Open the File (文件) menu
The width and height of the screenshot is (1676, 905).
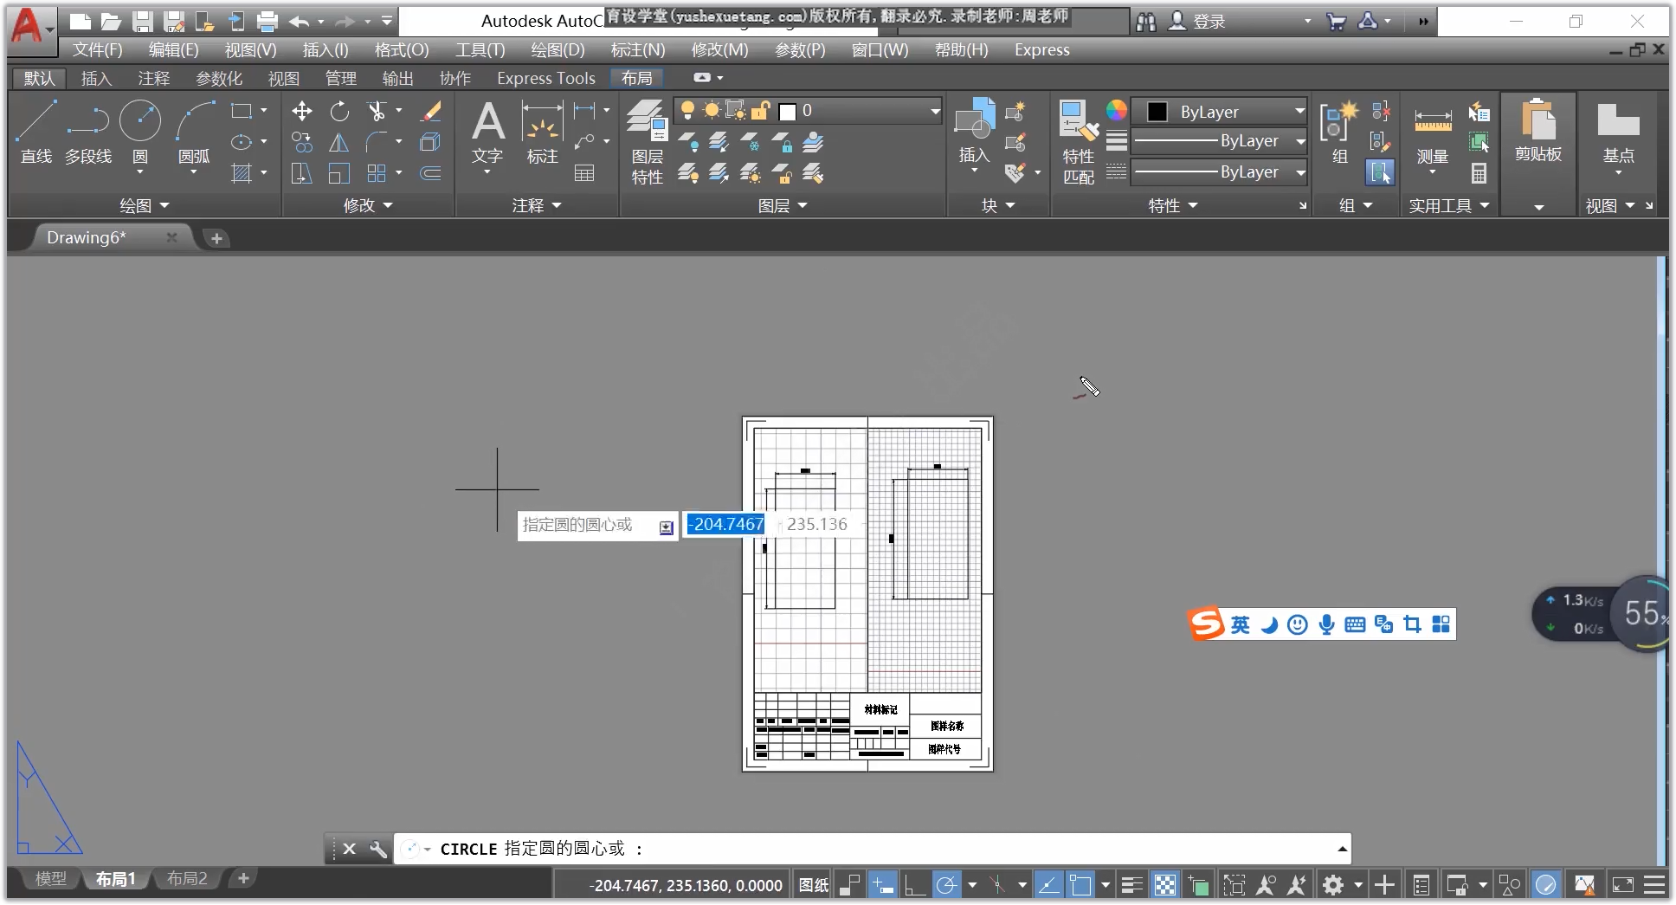pyautogui.click(x=97, y=50)
